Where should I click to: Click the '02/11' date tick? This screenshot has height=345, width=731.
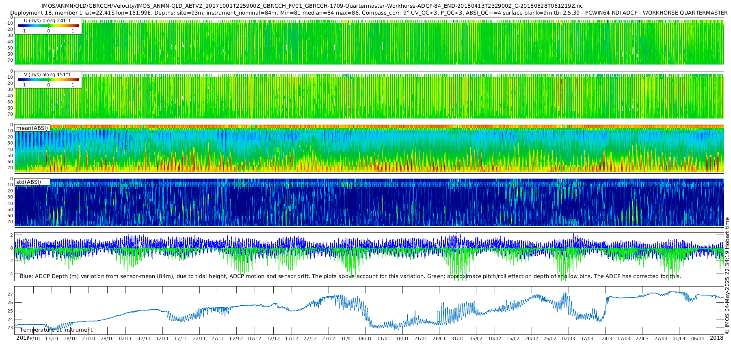click(125, 339)
